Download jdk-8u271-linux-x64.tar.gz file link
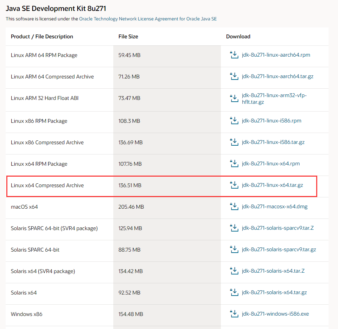The height and width of the screenshot is (329, 338). click(x=273, y=185)
